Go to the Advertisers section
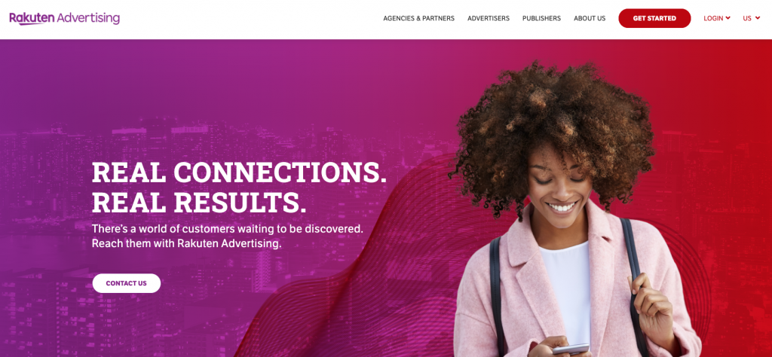 [489, 18]
